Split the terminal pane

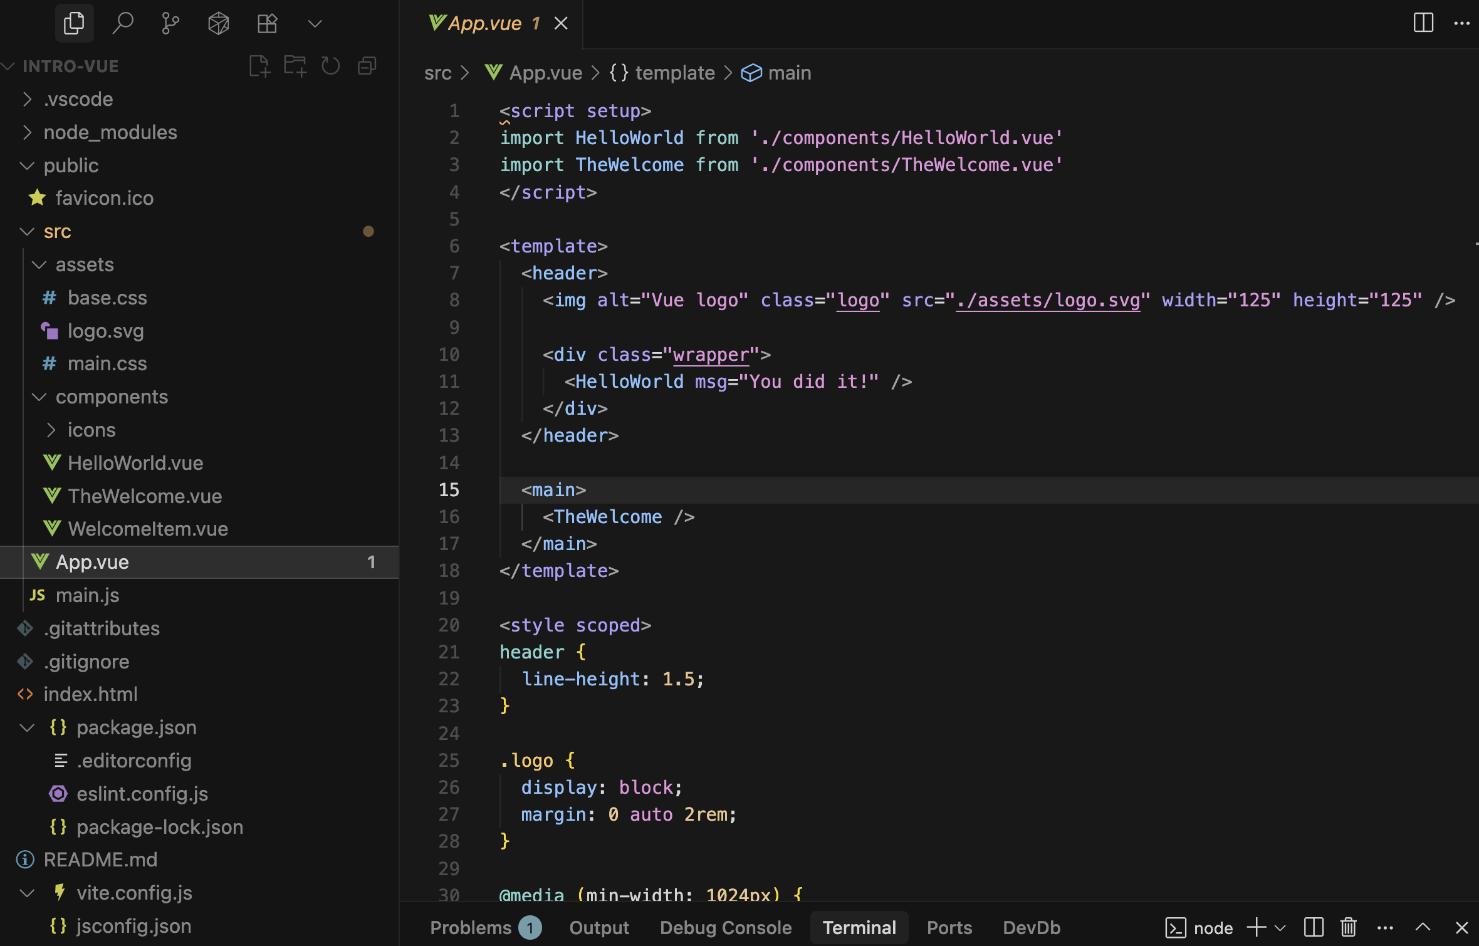tap(1314, 928)
